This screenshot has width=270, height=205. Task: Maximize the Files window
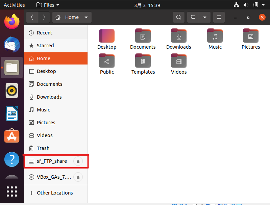pos(248,17)
